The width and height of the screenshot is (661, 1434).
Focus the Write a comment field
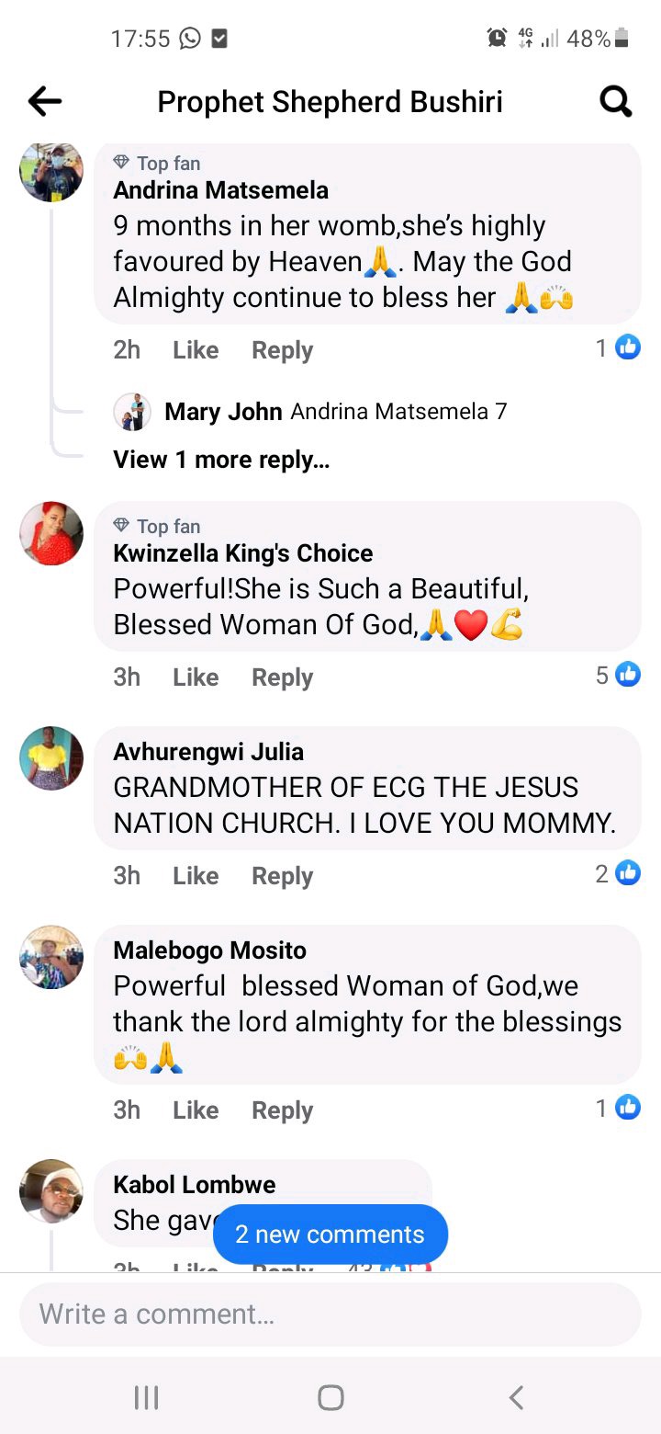[x=330, y=1314]
